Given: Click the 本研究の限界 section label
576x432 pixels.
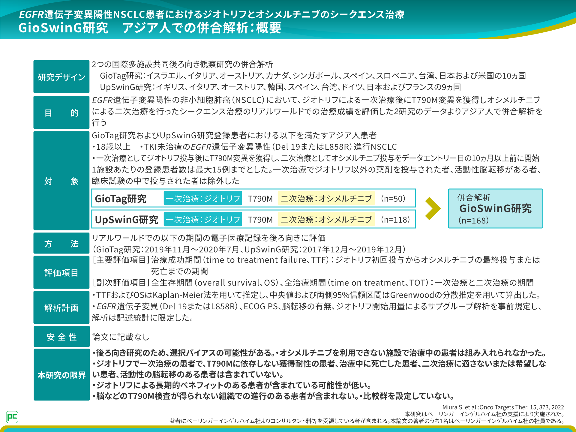Looking at the screenshot, I should [61, 375].
